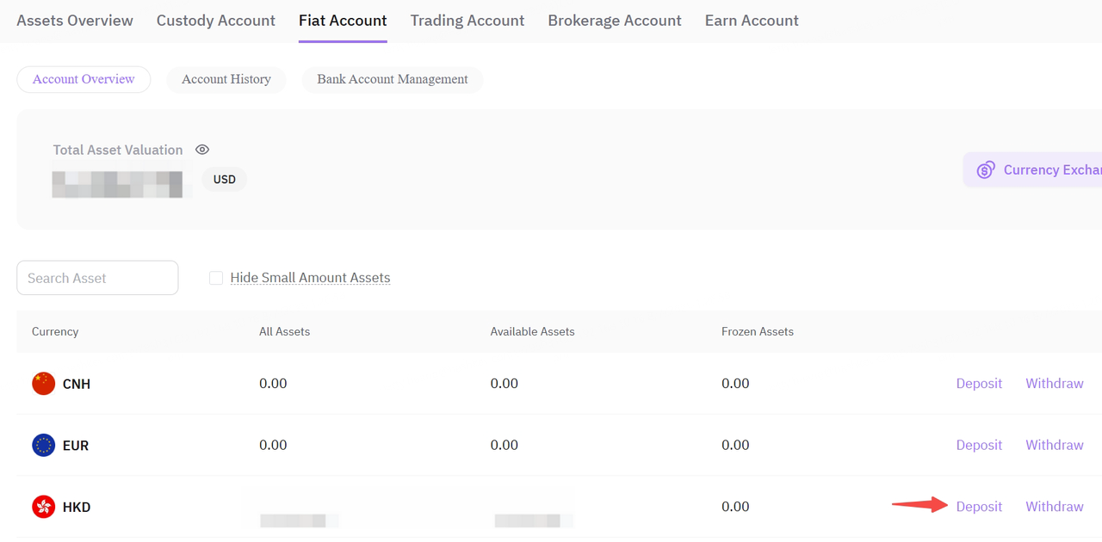1102x542 pixels.
Task: Toggle Total Asset Valuation visibility eye icon
Action: point(202,150)
